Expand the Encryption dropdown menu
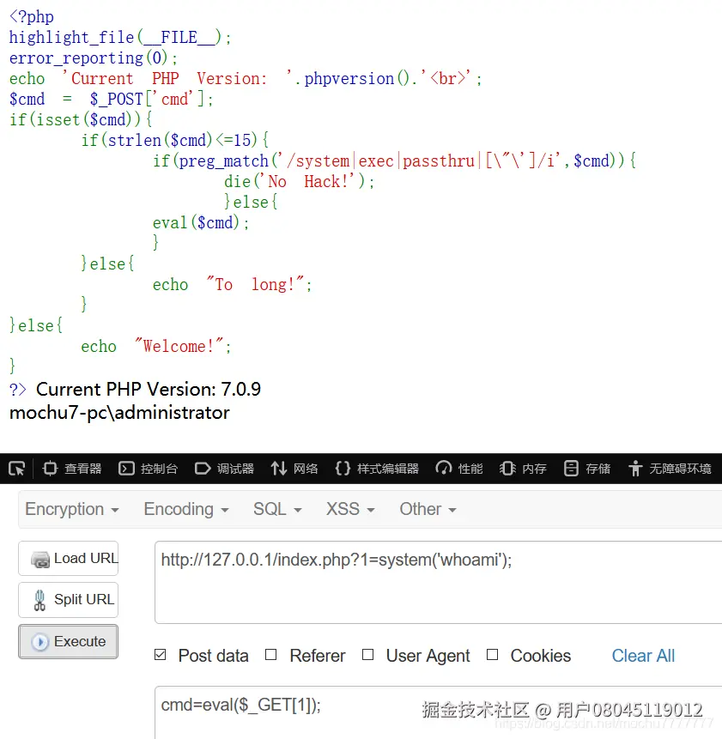 pyautogui.click(x=71, y=509)
